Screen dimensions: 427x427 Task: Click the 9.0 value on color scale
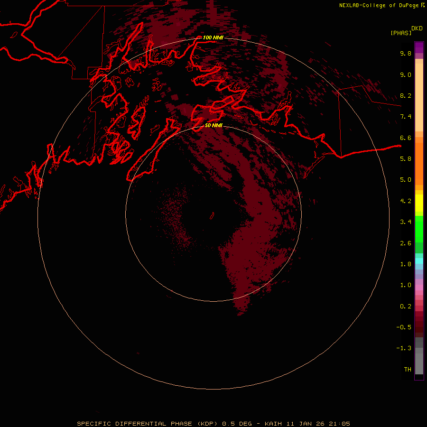pyautogui.click(x=406, y=74)
